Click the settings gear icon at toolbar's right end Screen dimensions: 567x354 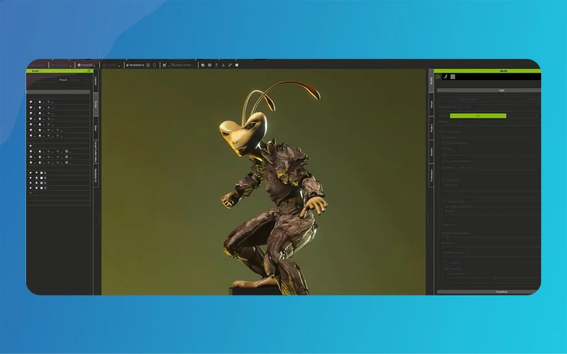[x=237, y=65]
